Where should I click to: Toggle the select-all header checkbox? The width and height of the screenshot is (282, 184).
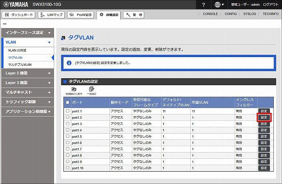point(68,102)
